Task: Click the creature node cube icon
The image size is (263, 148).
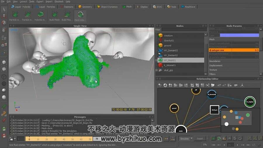Action: click(160, 35)
